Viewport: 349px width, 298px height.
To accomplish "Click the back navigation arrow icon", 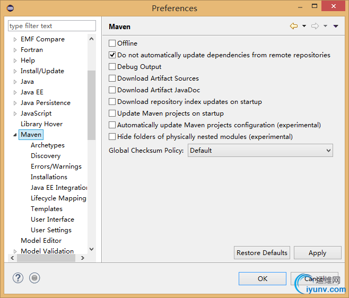I will coord(294,26).
